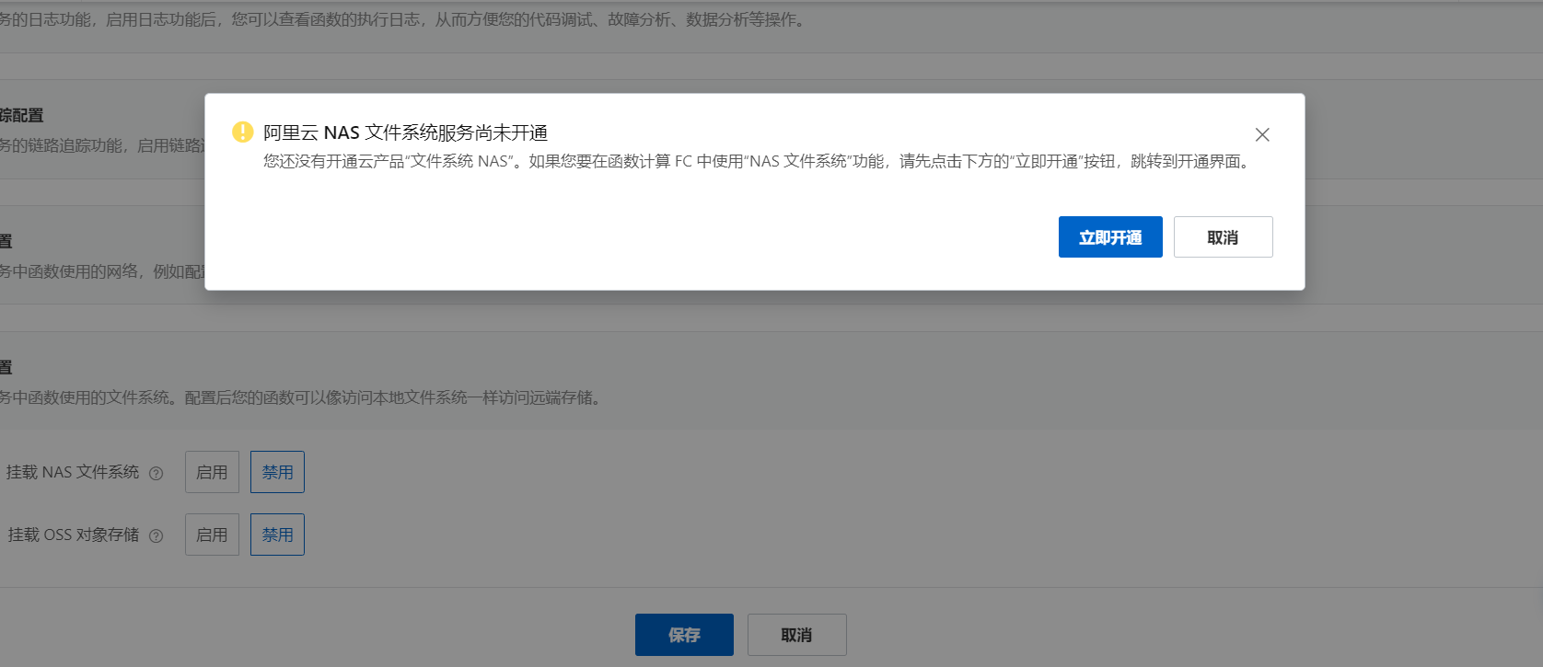Enable 挂载 OSS 对象存储 with 启用
Viewport: 1543px width, 667px height.
click(x=212, y=535)
